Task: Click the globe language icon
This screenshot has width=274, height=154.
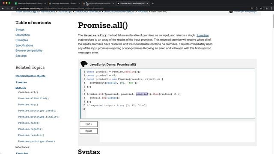Action: [x=231, y=12]
